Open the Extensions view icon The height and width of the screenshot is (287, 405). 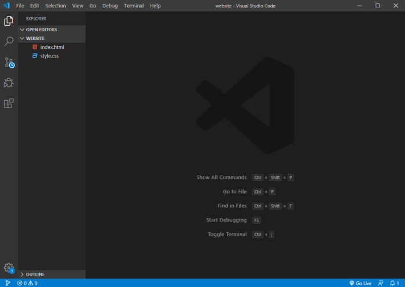click(9, 104)
